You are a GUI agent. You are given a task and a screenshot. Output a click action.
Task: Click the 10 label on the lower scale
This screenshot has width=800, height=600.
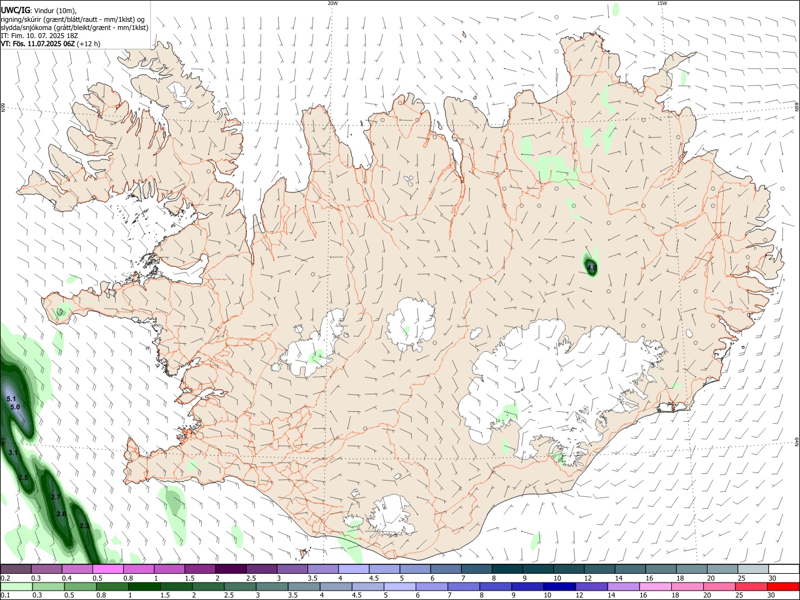(x=548, y=596)
